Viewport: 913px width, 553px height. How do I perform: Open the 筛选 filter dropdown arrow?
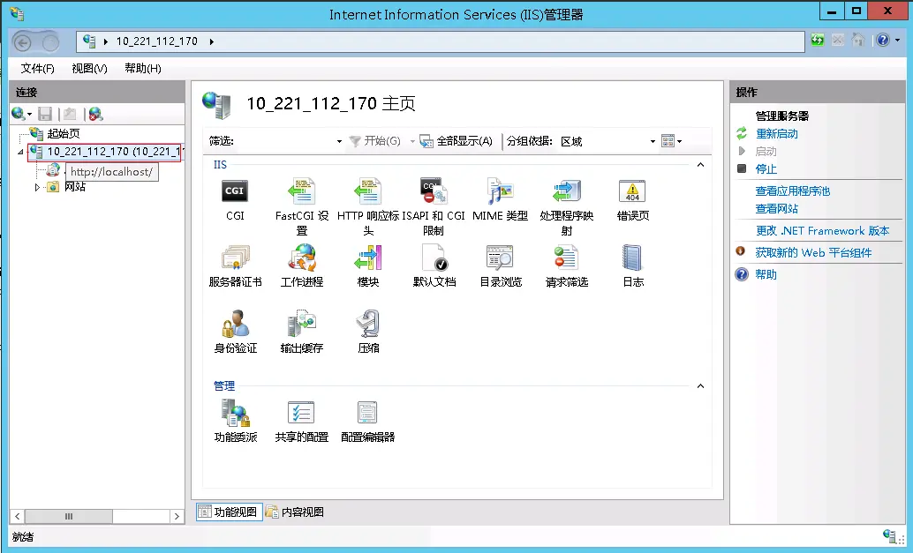pyautogui.click(x=339, y=141)
